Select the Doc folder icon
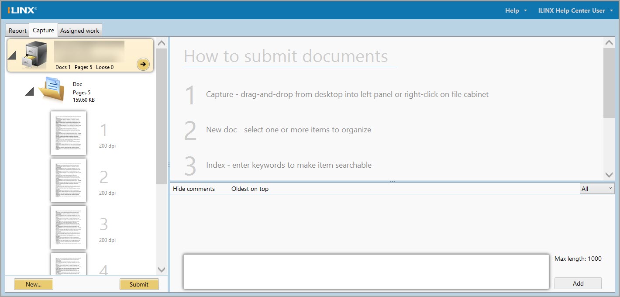Screen dimensions: 620x297 click(51, 90)
